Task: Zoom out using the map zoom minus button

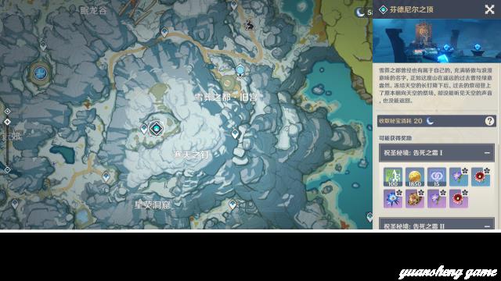Action: click(7, 170)
